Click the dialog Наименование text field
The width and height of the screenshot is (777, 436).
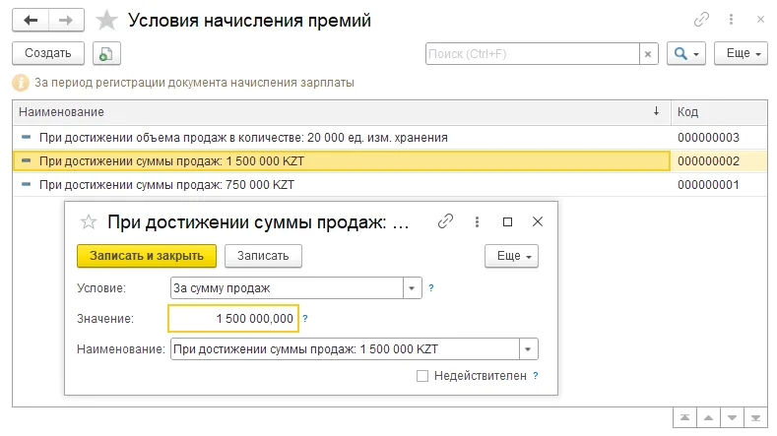346,349
